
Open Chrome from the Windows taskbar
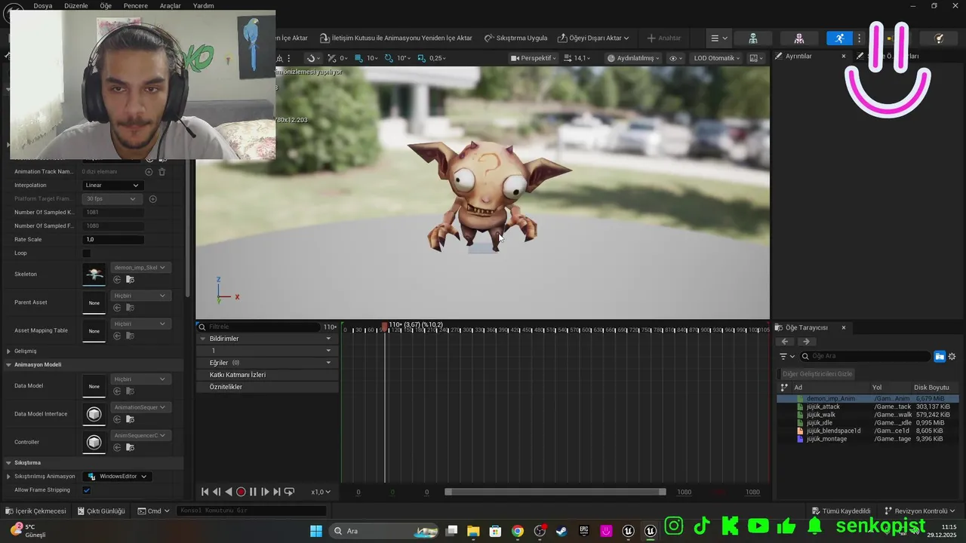517,531
